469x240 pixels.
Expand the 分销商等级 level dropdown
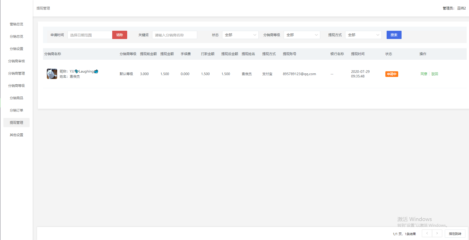click(x=302, y=35)
